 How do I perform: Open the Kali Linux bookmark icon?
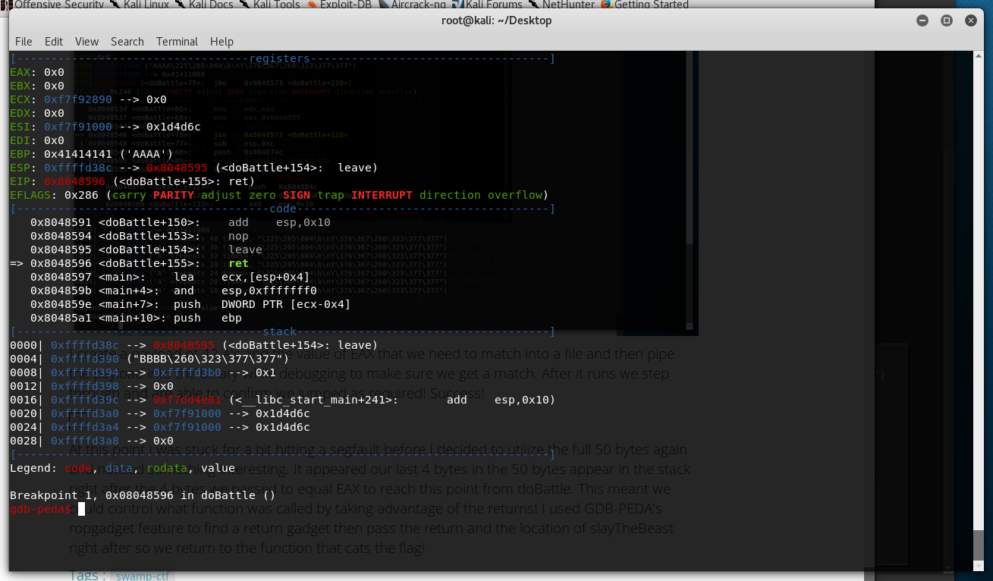click(116, 5)
